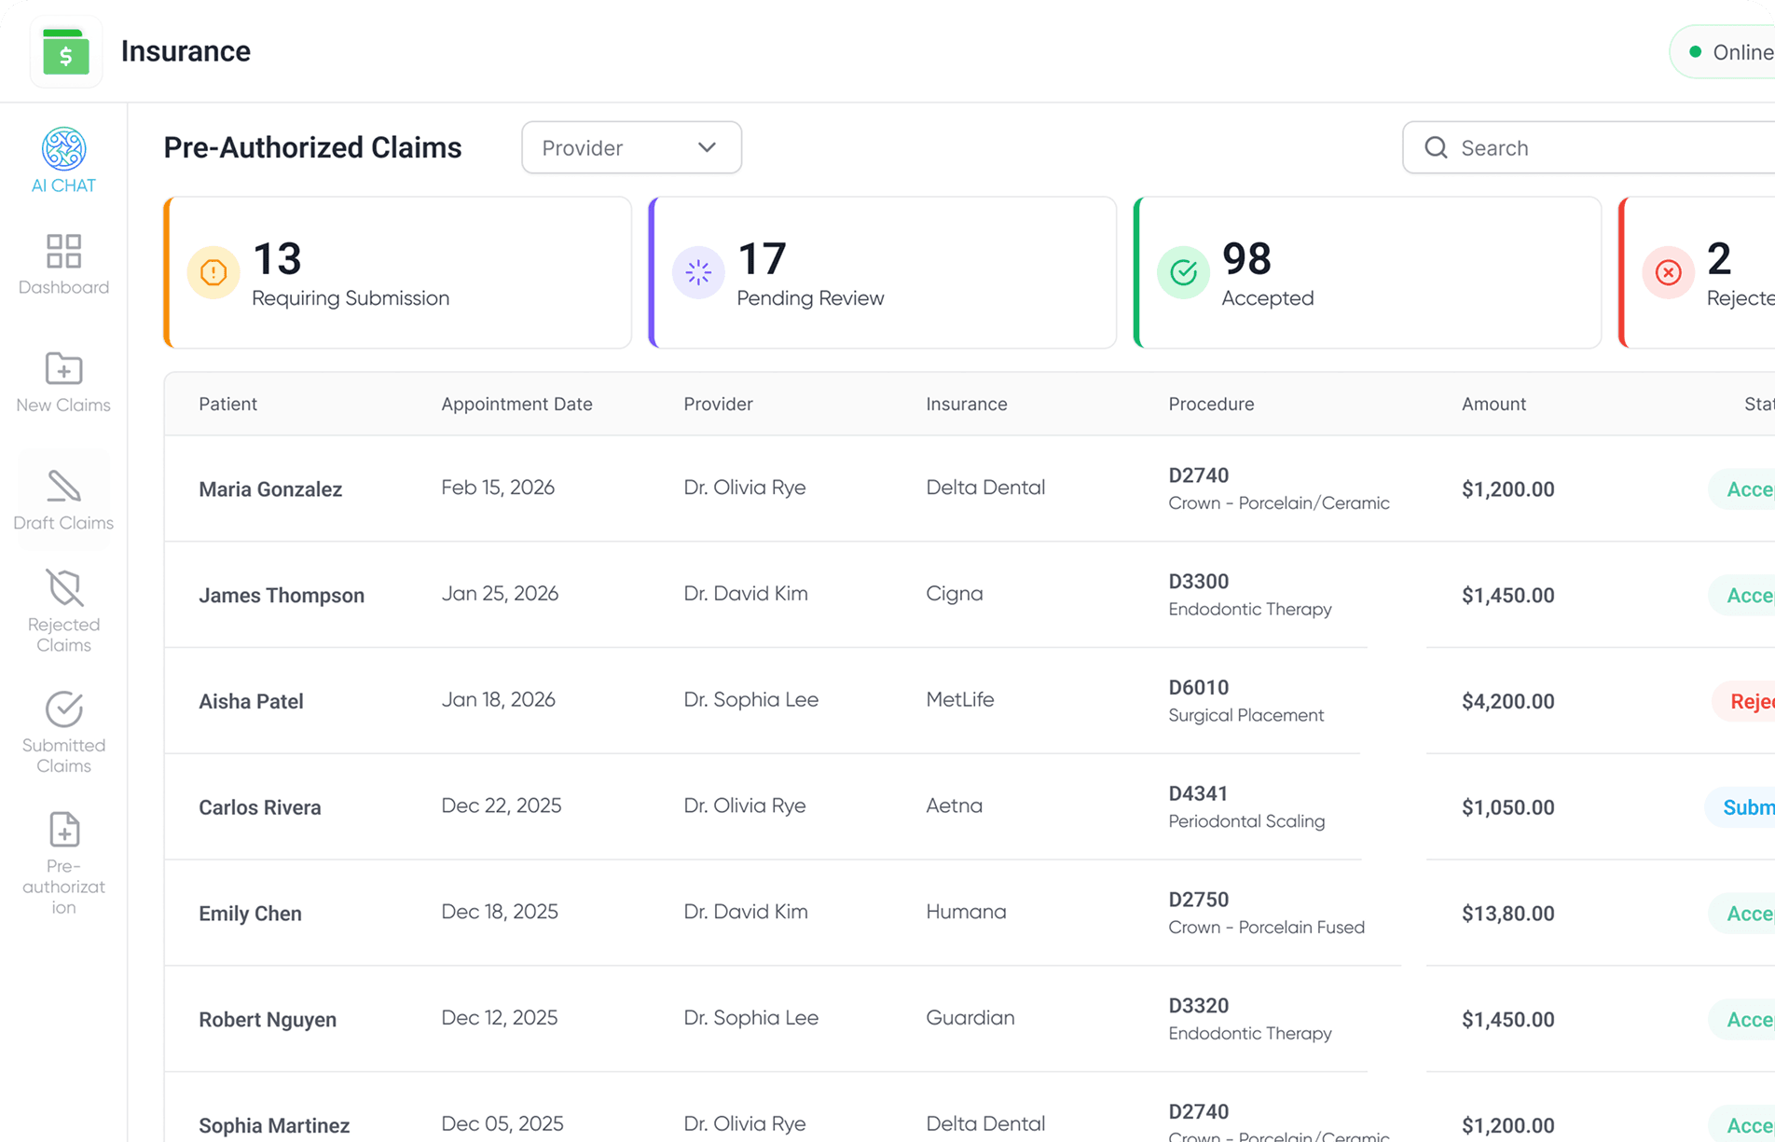This screenshot has width=1775, height=1142.
Task: Open Maria Gonzalez claim row
Action: (x=270, y=488)
